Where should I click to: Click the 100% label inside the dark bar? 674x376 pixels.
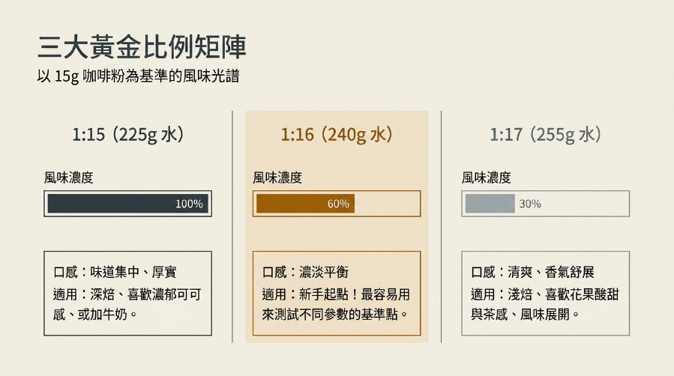(189, 204)
